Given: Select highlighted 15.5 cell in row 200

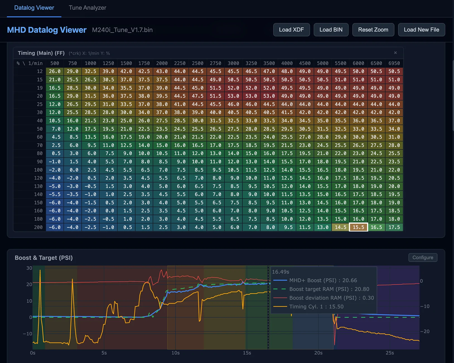Looking at the screenshot, I should click(x=358, y=227).
